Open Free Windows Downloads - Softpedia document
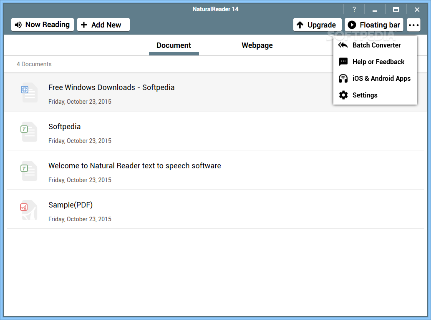Image resolution: width=431 pixels, height=320 pixels. pyautogui.click(x=111, y=87)
